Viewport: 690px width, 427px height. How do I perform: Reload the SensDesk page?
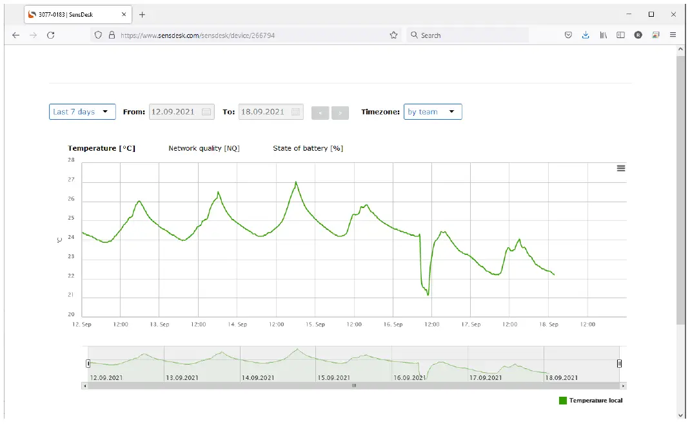[x=51, y=35]
